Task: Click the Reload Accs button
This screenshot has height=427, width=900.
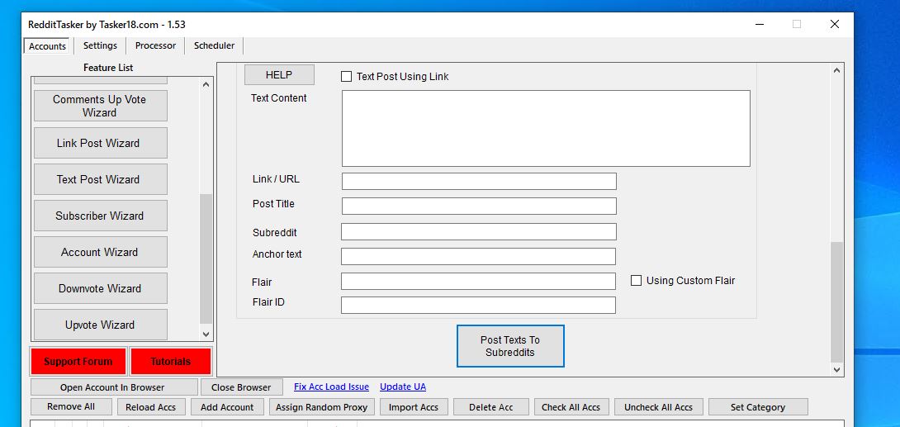Action: click(151, 407)
